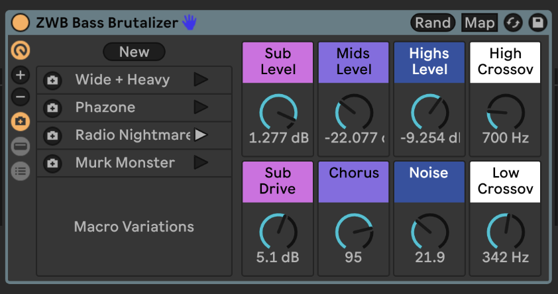This screenshot has width=558, height=294.
Task: Save the preset with the disk icon
Action: [x=536, y=23]
